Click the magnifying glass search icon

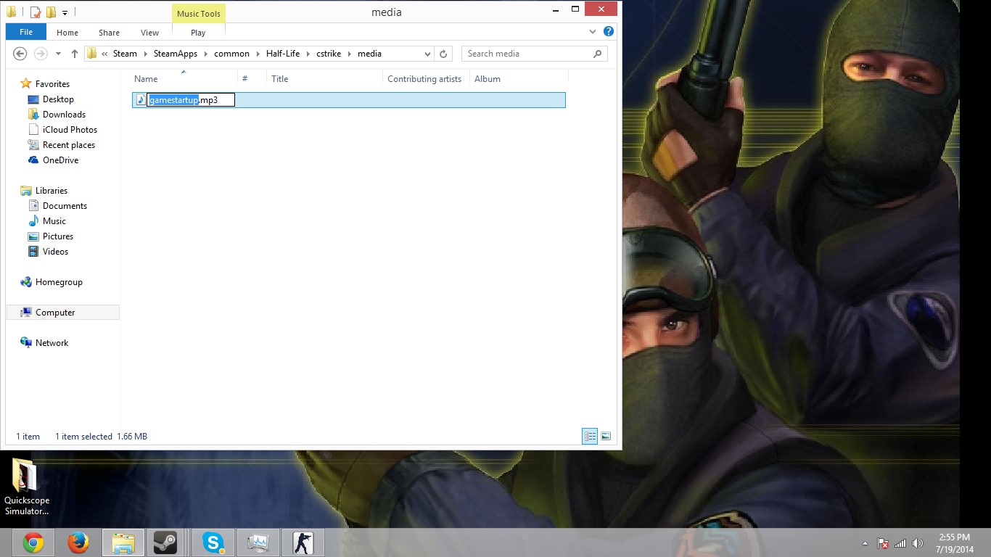pos(598,54)
